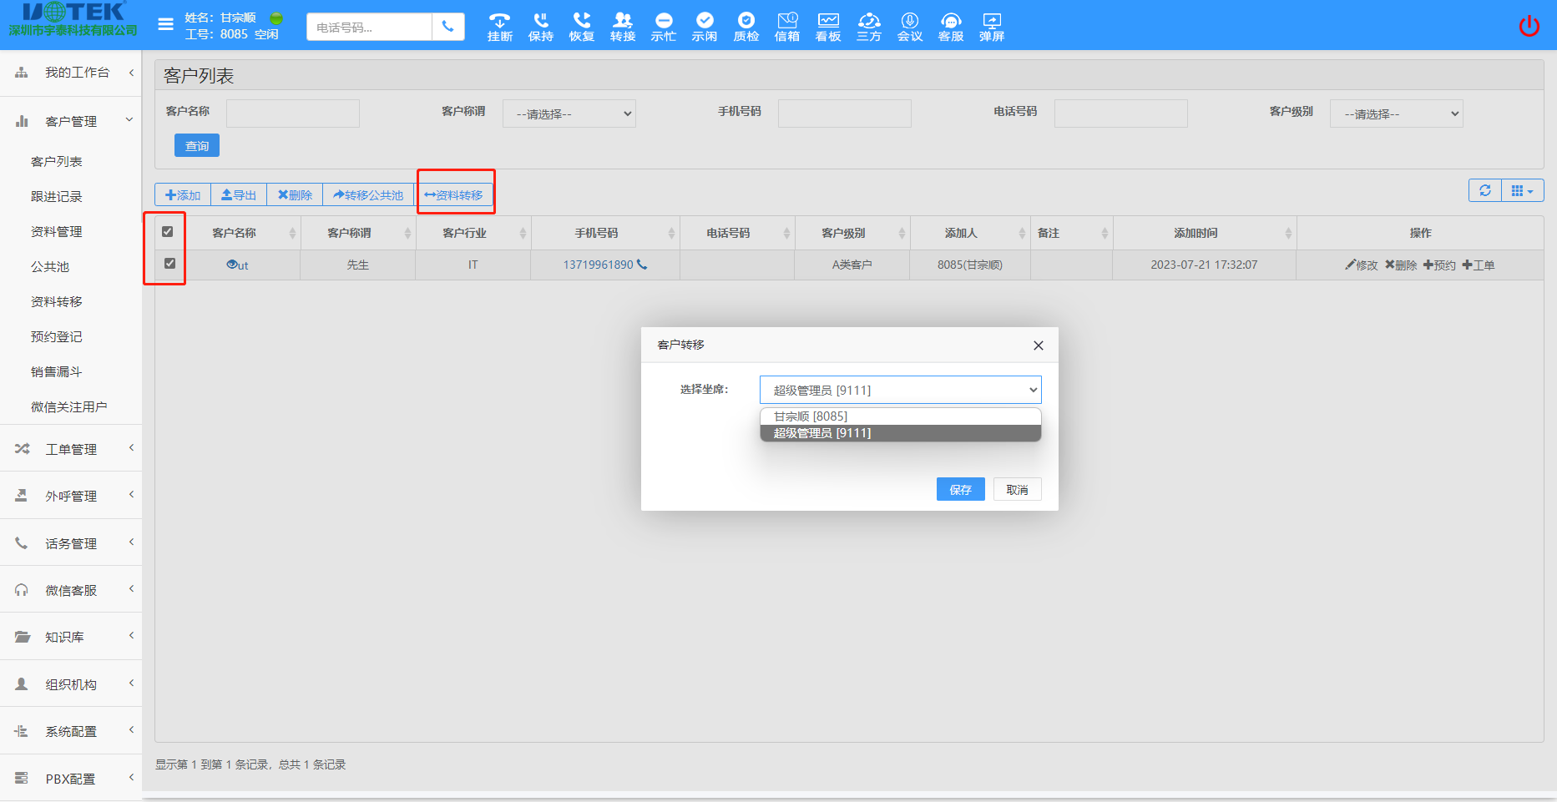Open the 客户级别 level dropdown filter

tap(1396, 113)
